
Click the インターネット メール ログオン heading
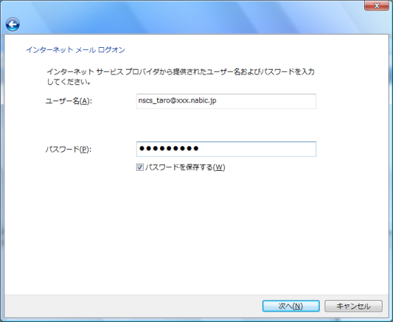point(75,50)
